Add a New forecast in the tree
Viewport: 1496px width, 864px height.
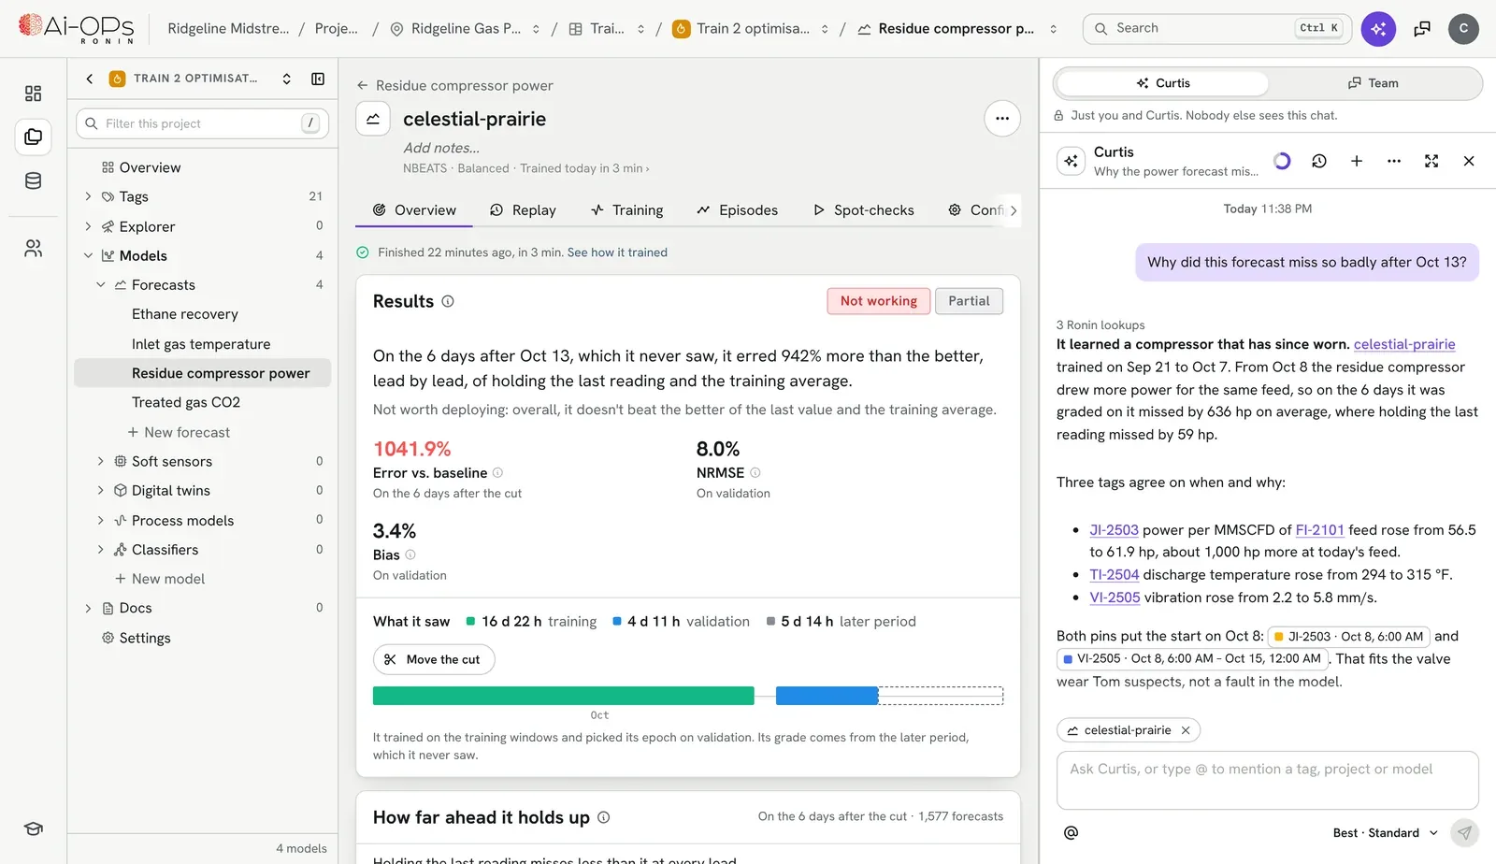[179, 432]
